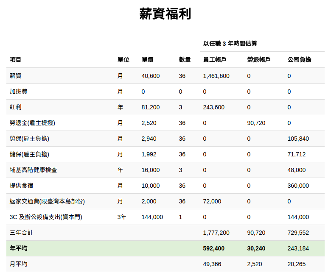The height and width of the screenshot is (278, 331).
Task: Click the 勞退帳戶 column header
Action: [x=258, y=60]
